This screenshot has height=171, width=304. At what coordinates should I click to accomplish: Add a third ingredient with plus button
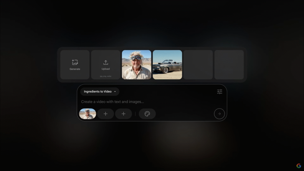[x=123, y=114]
